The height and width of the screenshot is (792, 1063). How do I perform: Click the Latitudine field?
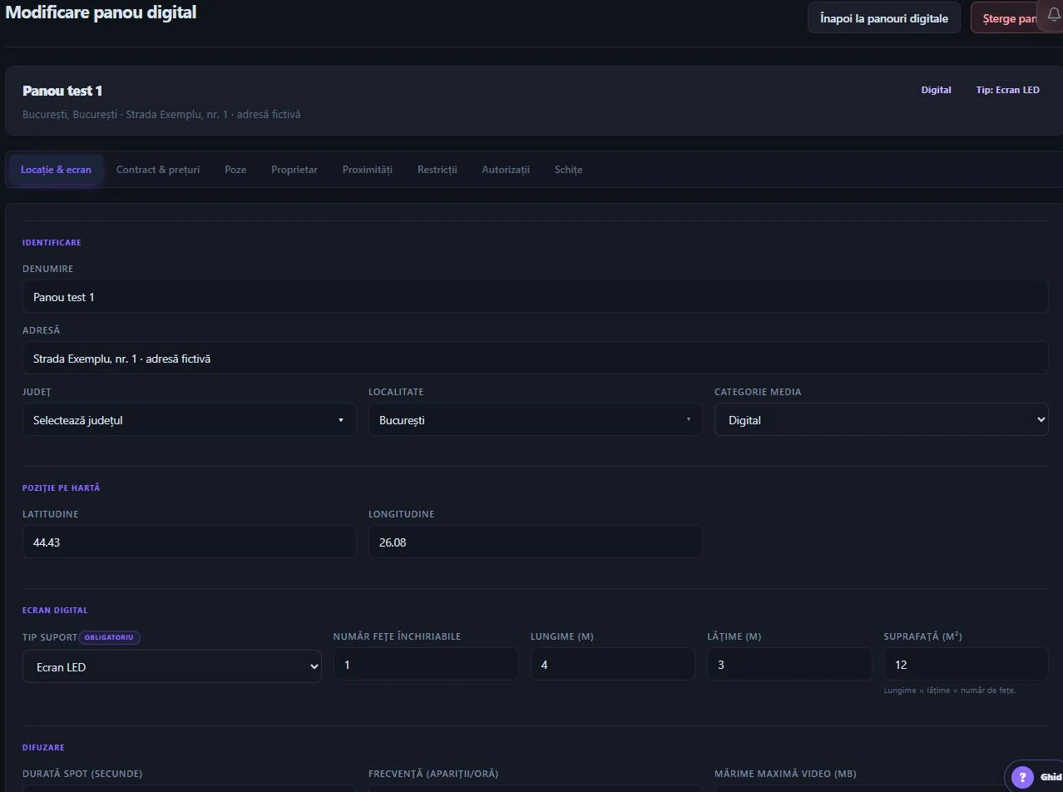pyautogui.click(x=190, y=542)
